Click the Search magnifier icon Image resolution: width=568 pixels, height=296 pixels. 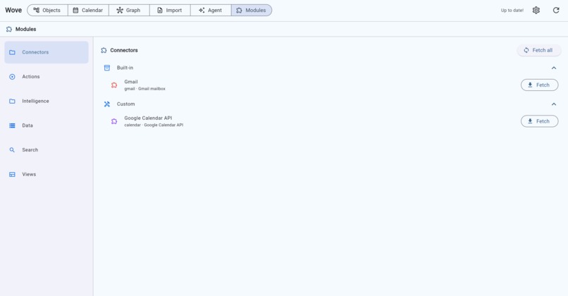12,149
